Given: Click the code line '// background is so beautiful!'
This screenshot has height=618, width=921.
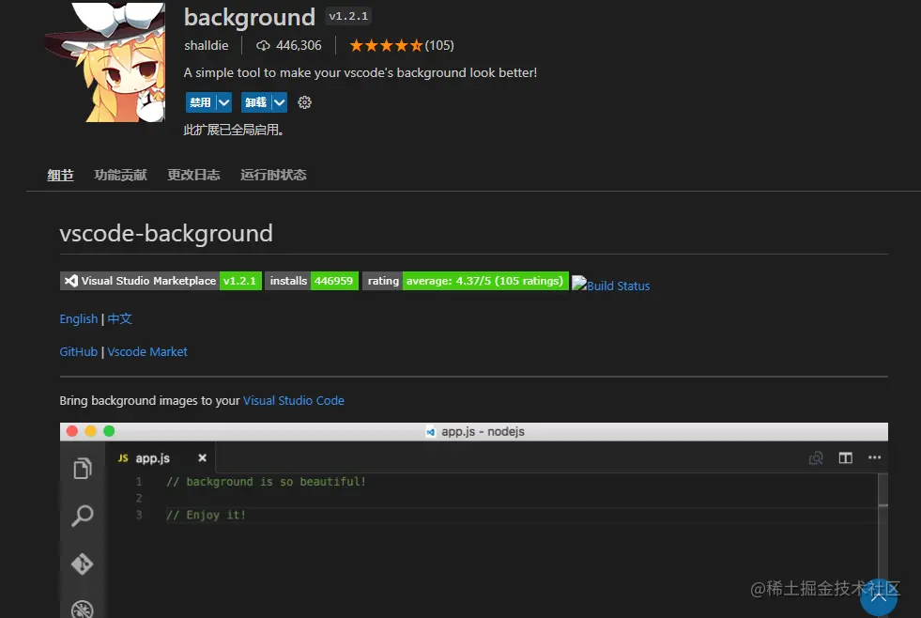Looking at the screenshot, I should pyautogui.click(x=266, y=482).
